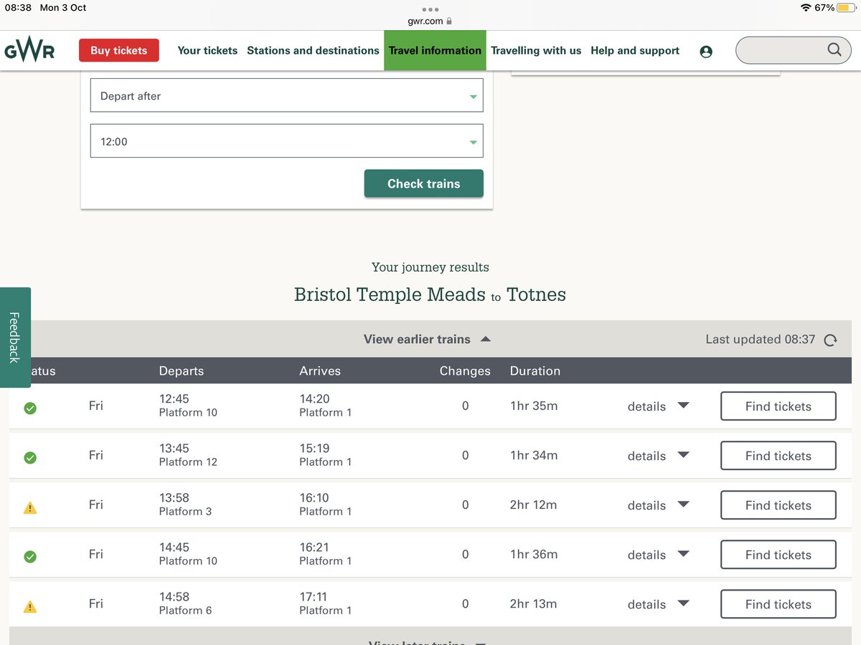Viewport: 861px width, 645px height.
Task: Open Help and support menu
Action: coord(635,50)
